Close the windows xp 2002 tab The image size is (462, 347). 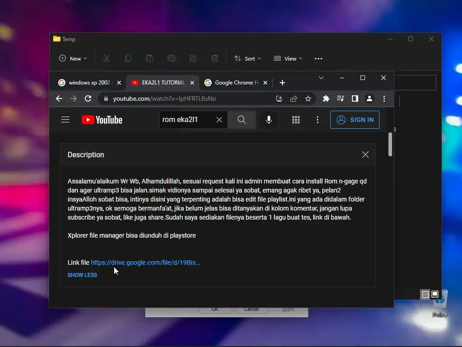pos(119,83)
